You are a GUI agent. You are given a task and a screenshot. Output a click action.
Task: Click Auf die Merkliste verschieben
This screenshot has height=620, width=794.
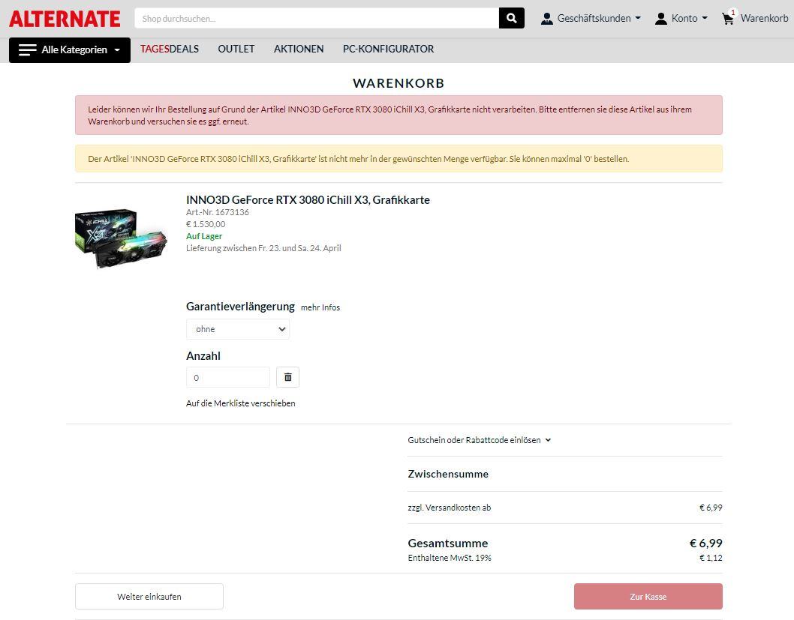(241, 403)
